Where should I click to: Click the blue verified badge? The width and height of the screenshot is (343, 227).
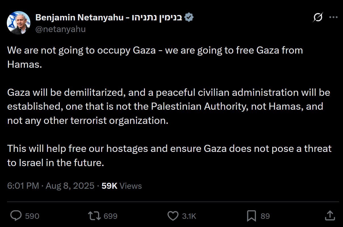pos(189,18)
